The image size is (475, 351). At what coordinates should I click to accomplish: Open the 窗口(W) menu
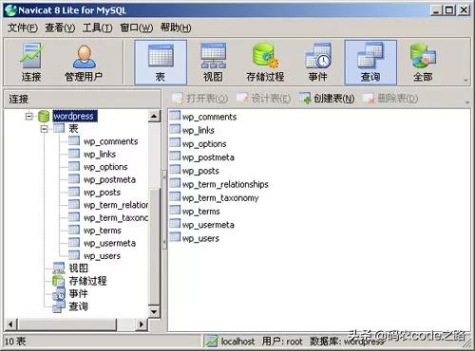tap(137, 28)
